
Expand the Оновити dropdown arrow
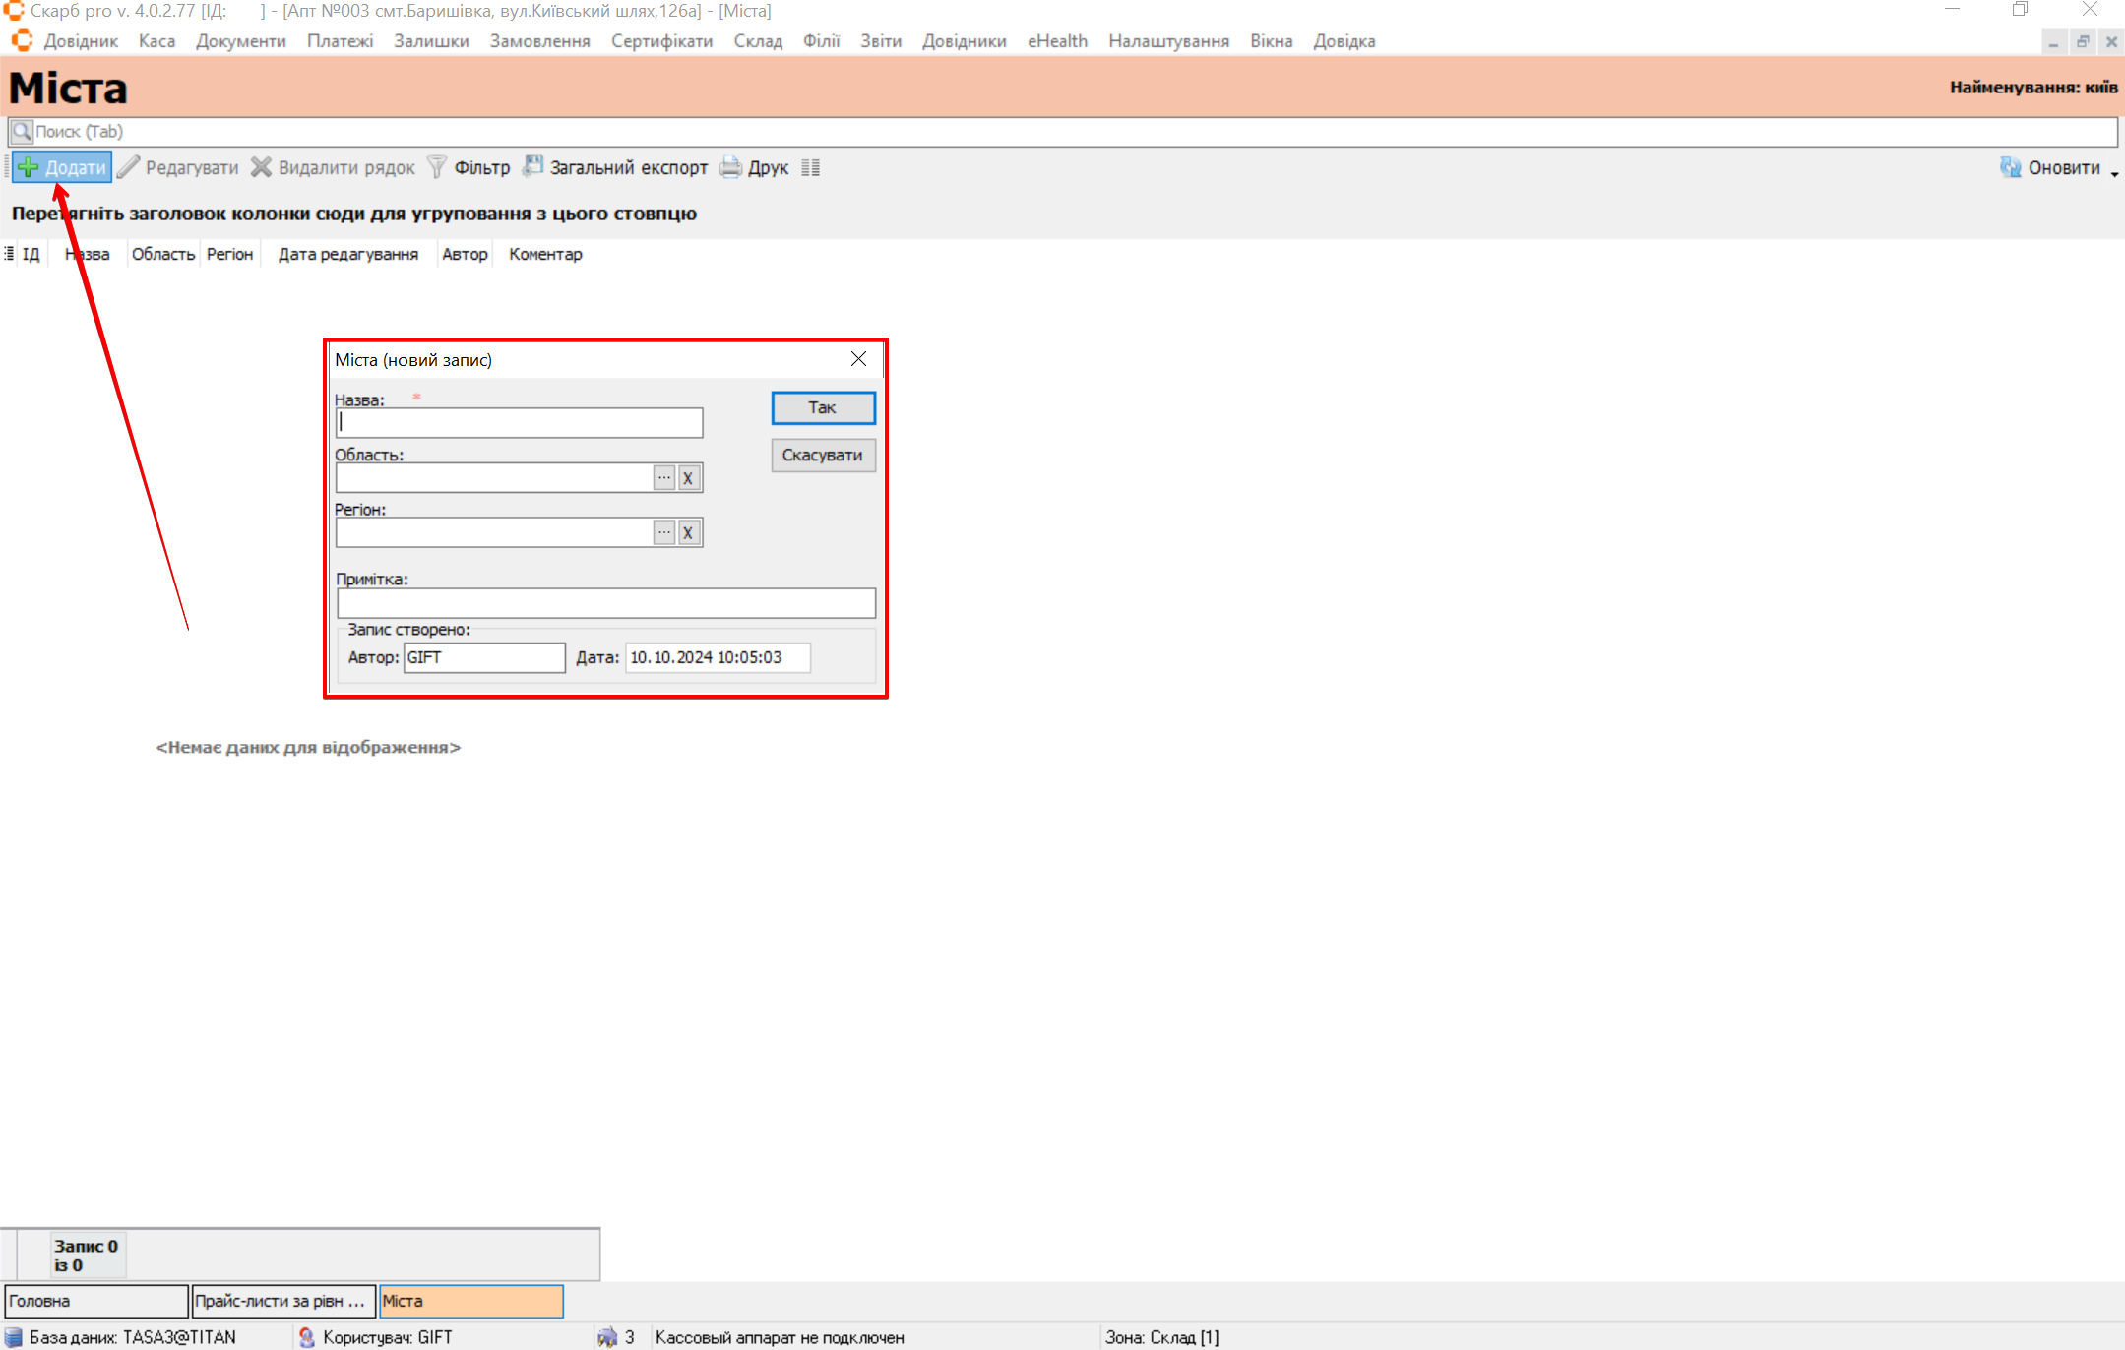point(2114,172)
